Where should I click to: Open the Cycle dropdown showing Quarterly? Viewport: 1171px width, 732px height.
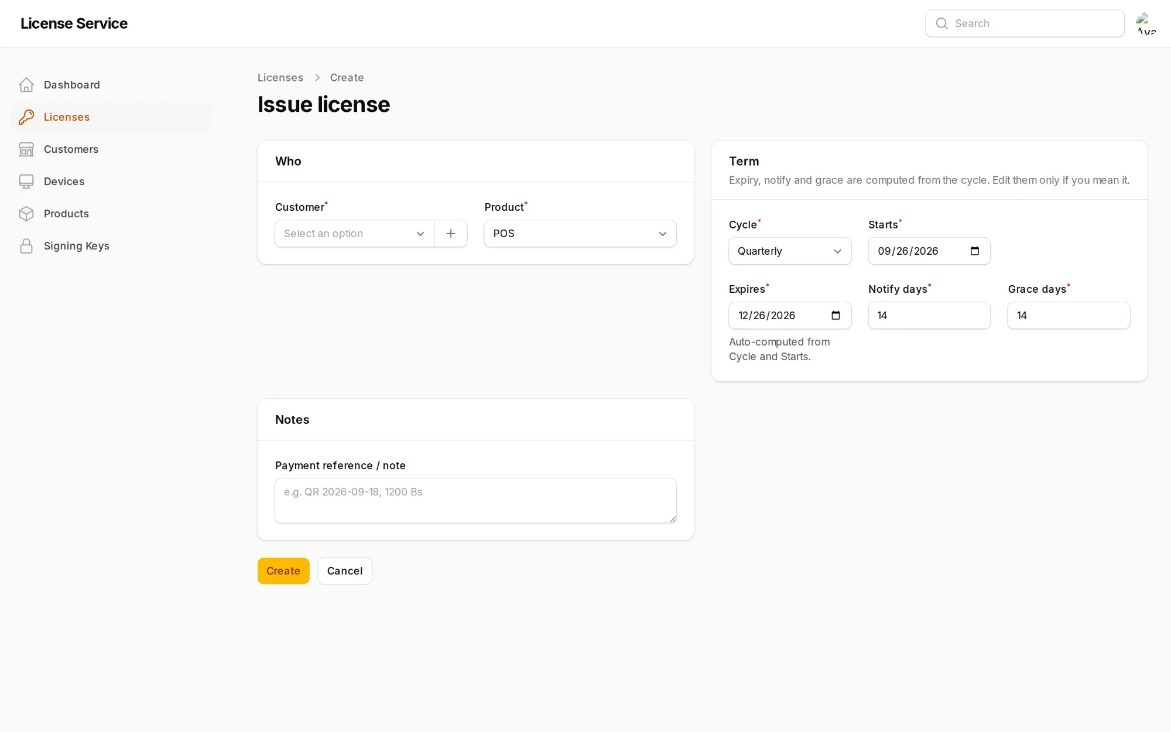790,251
